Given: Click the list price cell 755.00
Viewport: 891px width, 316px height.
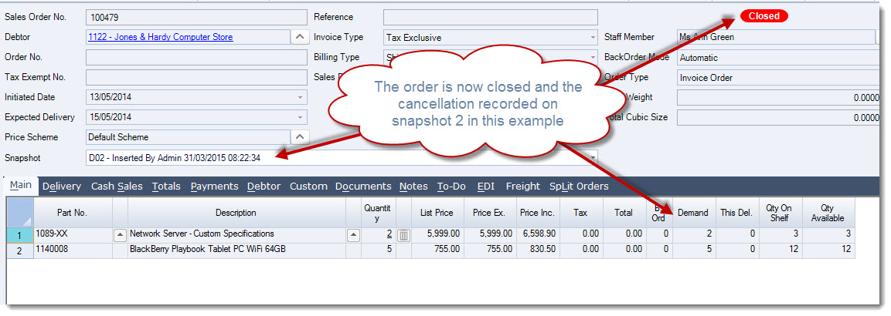Looking at the screenshot, I should click(x=437, y=250).
